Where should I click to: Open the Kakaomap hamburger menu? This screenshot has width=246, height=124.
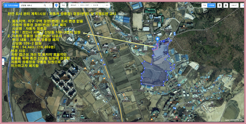point(6,5)
